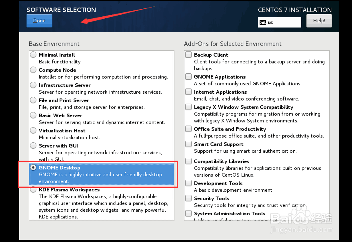Image resolution: width=352 pixels, height=242 pixels.
Task: Select Virtualization Host radio button
Action: pos(33,131)
